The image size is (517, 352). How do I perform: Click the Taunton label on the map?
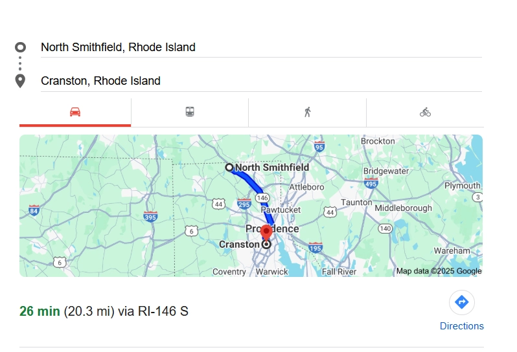356,203
